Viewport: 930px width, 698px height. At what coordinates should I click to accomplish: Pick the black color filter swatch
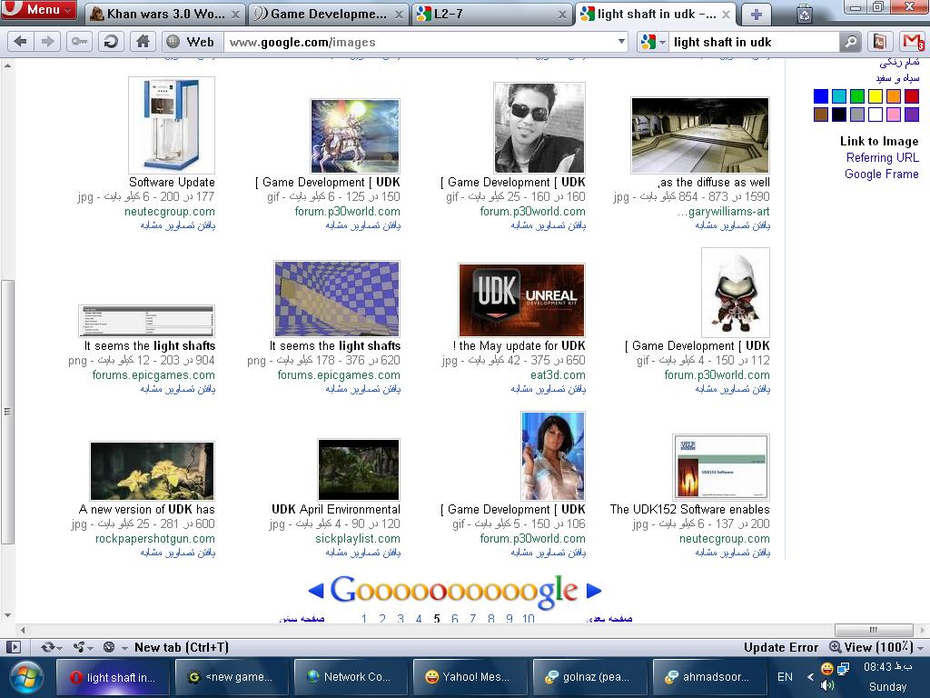tap(839, 114)
